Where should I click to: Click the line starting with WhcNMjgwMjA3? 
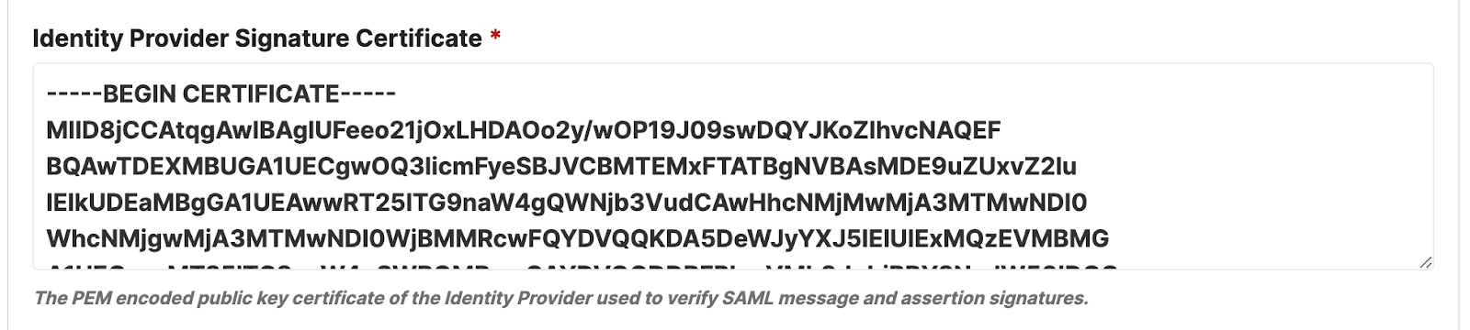click(577, 239)
